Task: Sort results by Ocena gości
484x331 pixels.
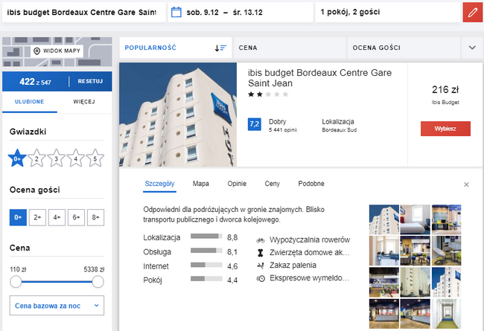Action: click(x=404, y=48)
